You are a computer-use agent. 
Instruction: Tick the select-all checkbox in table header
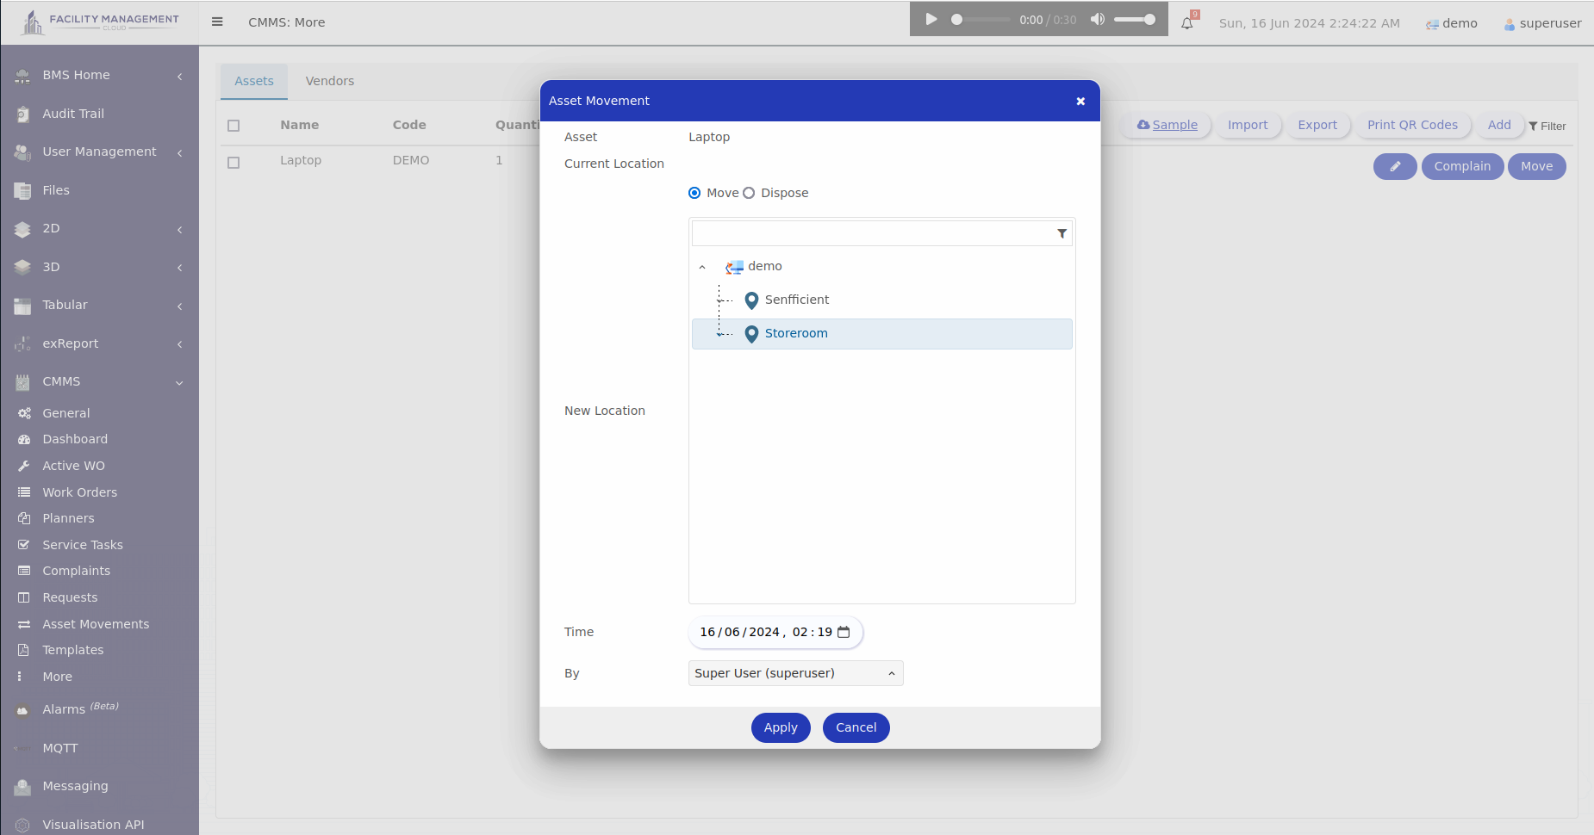(233, 126)
